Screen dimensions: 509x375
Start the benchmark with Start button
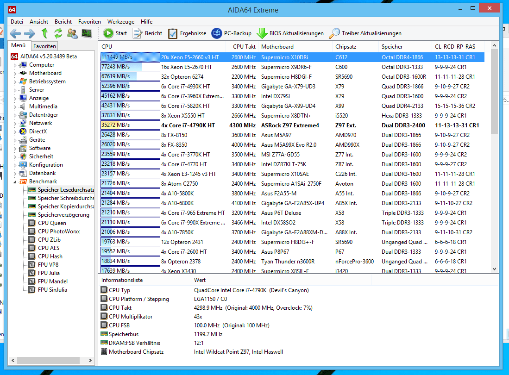click(115, 33)
